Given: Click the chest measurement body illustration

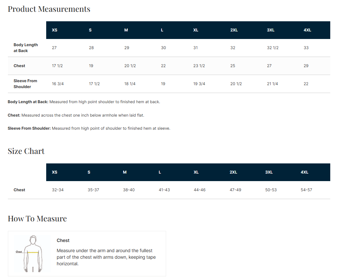Looking at the screenshot, I should [x=32, y=253].
